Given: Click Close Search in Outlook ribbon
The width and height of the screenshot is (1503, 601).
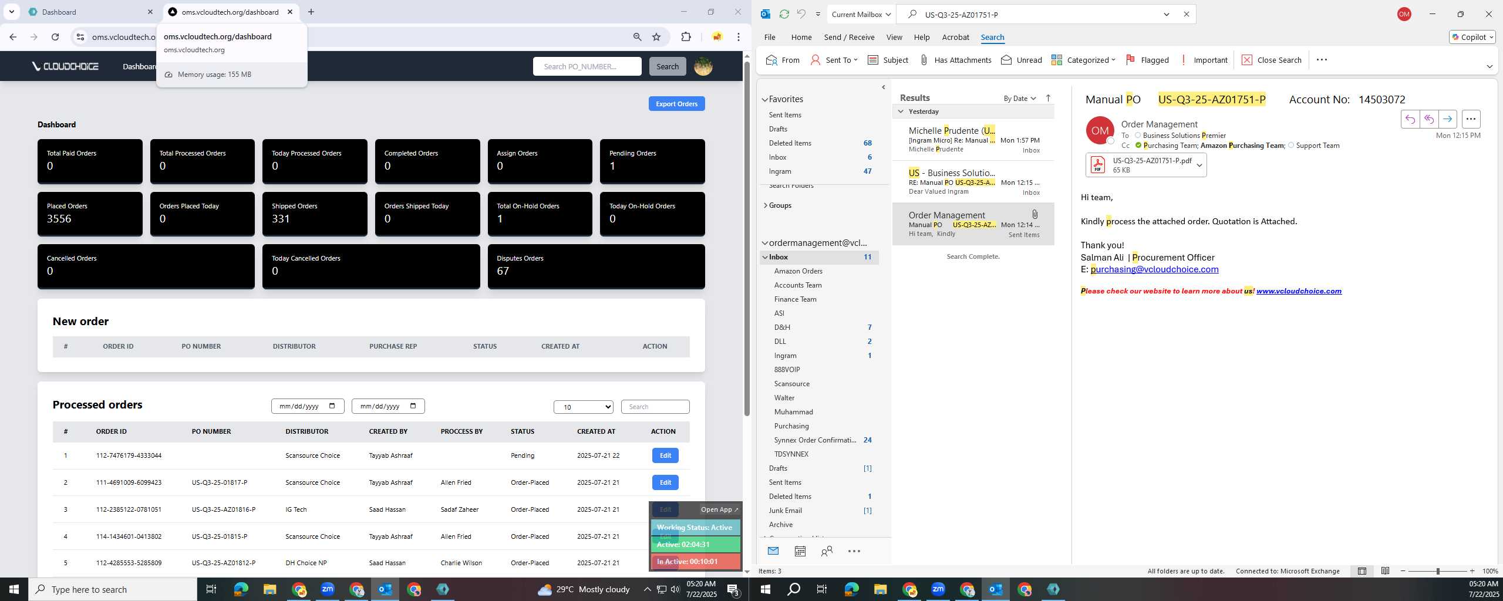Looking at the screenshot, I should coord(1272,60).
